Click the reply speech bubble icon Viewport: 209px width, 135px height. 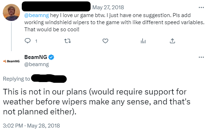(28, 41)
